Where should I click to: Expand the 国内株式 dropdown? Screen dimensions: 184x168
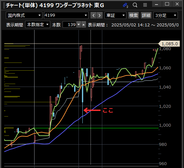point(24,15)
